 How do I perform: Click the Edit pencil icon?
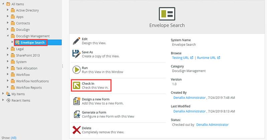tap(77, 41)
